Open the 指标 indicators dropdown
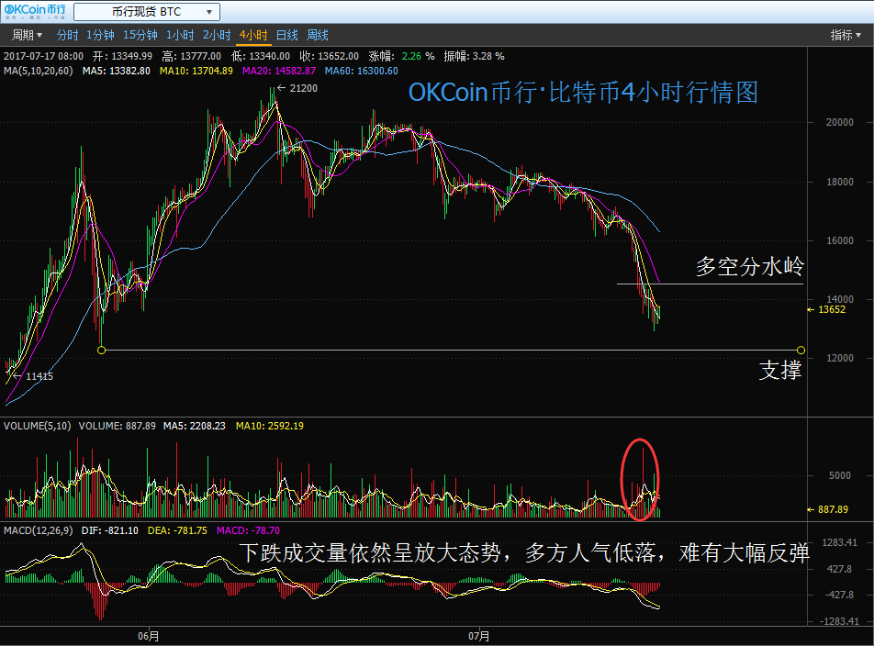 tap(846, 35)
